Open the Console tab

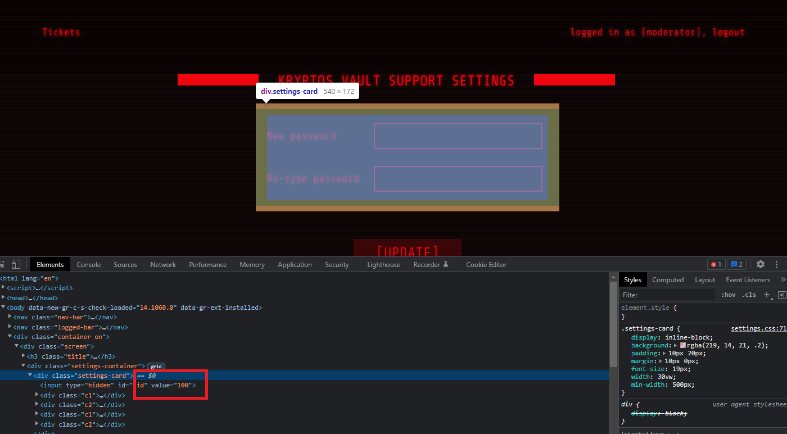(89, 264)
